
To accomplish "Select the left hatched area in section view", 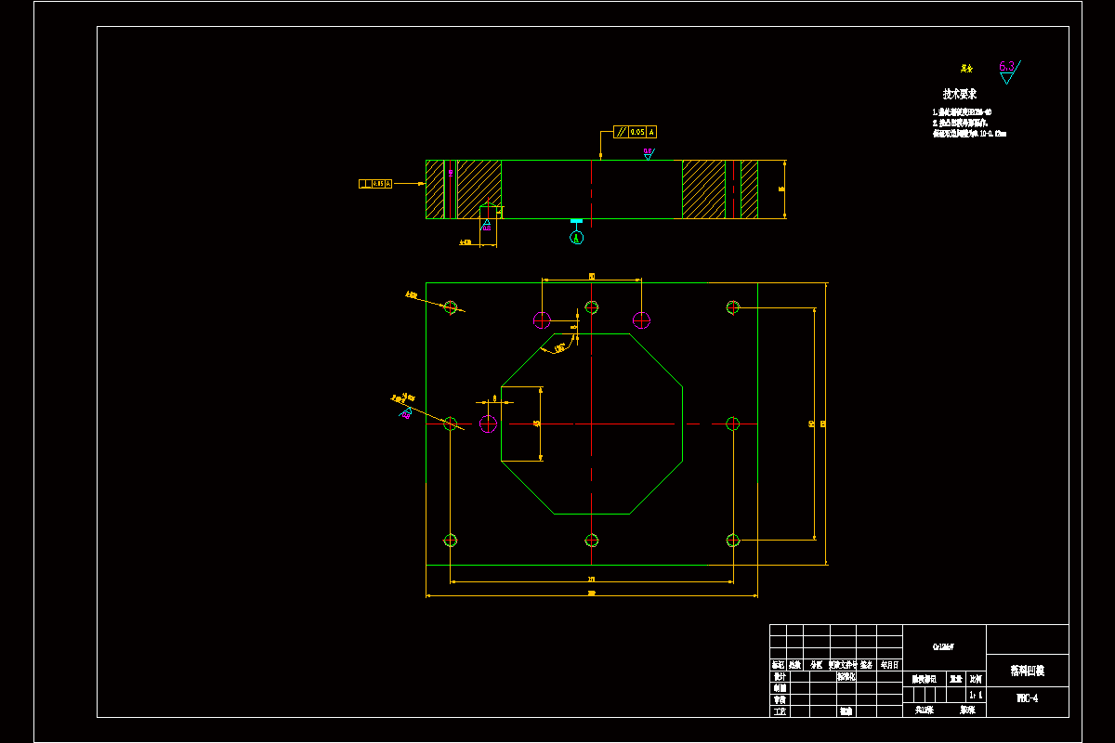I will 479,183.
